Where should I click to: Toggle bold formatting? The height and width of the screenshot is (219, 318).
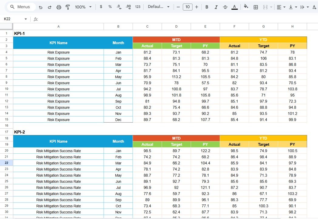207,7
